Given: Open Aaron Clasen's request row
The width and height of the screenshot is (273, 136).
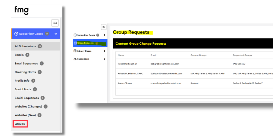Looking at the screenshot, I should click(124, 83).
